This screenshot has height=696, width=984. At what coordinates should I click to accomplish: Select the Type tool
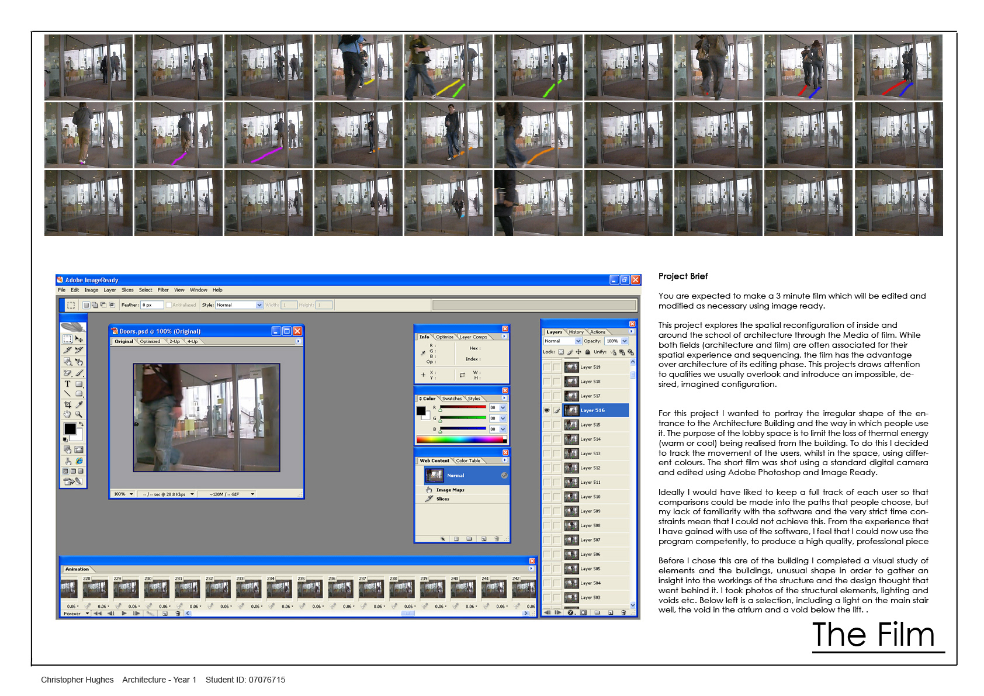(67, 384)
